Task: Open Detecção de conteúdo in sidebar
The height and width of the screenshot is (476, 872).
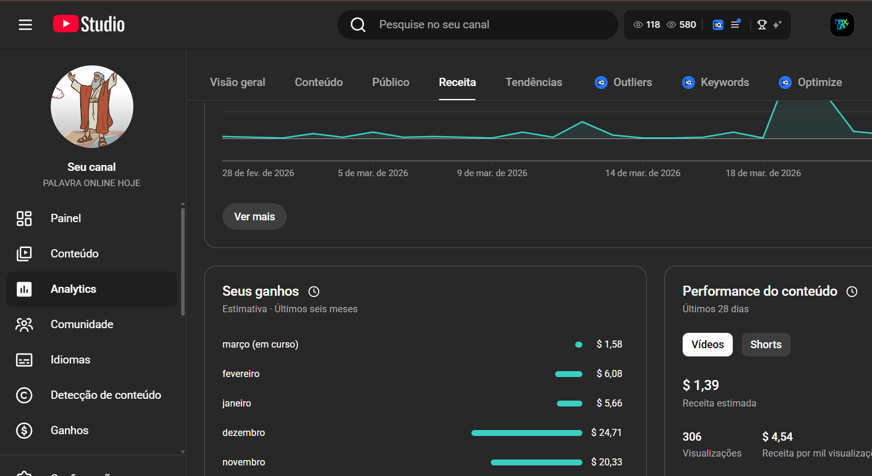Action: click(x=106, y=395)
